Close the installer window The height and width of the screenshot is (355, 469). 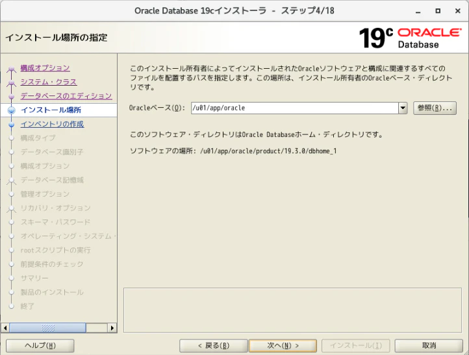point(458,11)
